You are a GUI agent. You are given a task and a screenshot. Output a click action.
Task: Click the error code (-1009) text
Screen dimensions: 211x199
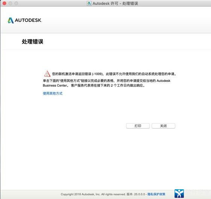point(98,74)
